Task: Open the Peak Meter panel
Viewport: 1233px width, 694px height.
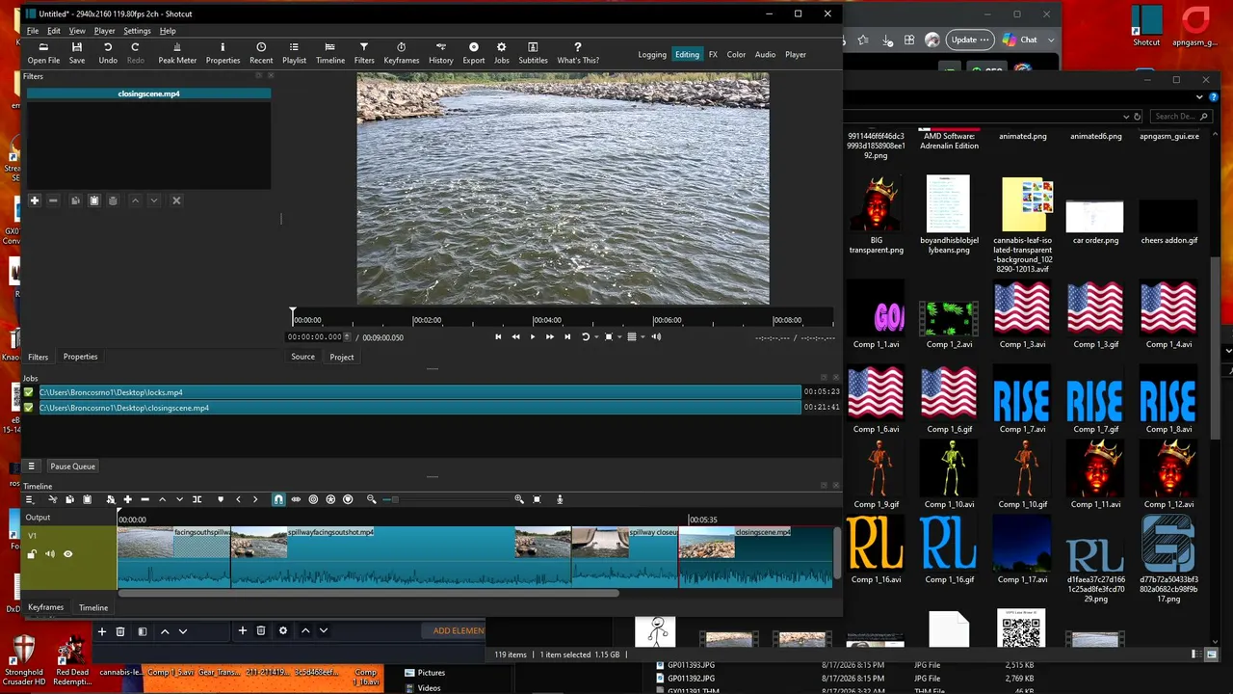Action: click(x=177, y=53)
